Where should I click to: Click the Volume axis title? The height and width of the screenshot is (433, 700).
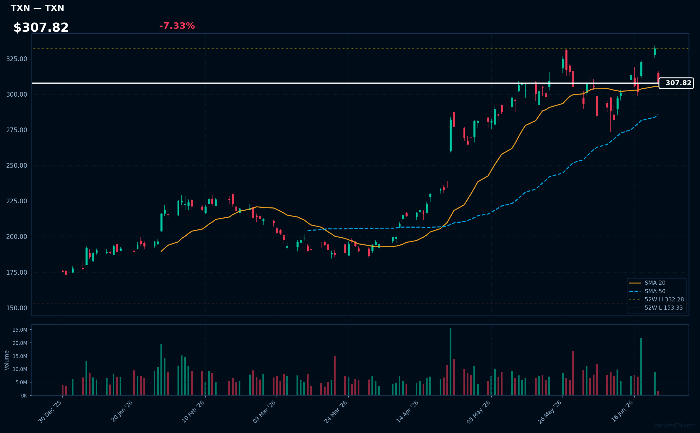click(6, 360)
